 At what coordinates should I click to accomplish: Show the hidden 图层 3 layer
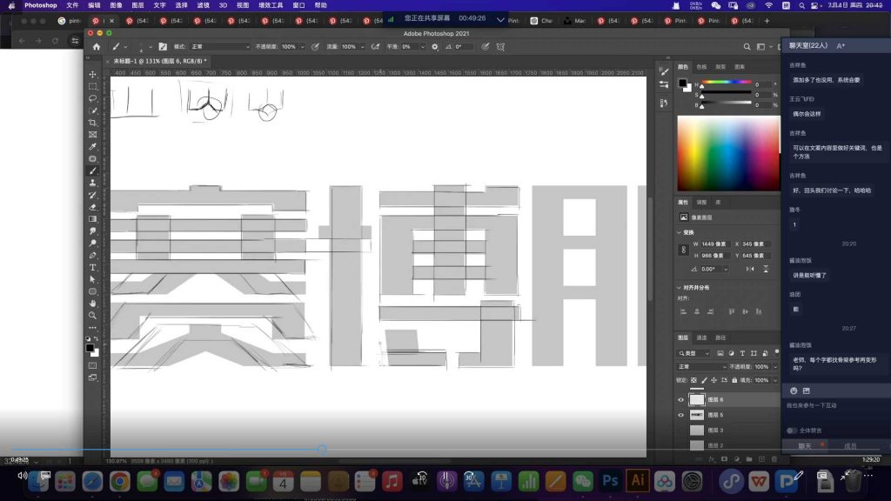(x=680, y=430)
